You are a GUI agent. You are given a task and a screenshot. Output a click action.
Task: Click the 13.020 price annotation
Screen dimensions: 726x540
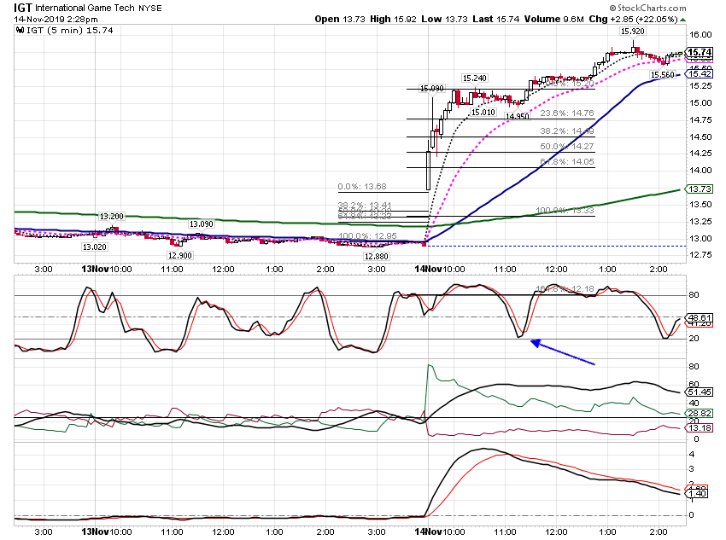(95, 247)
